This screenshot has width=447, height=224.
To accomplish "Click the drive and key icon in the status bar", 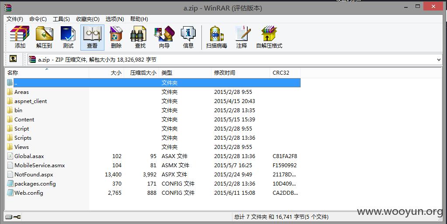I will coord(13,217).
